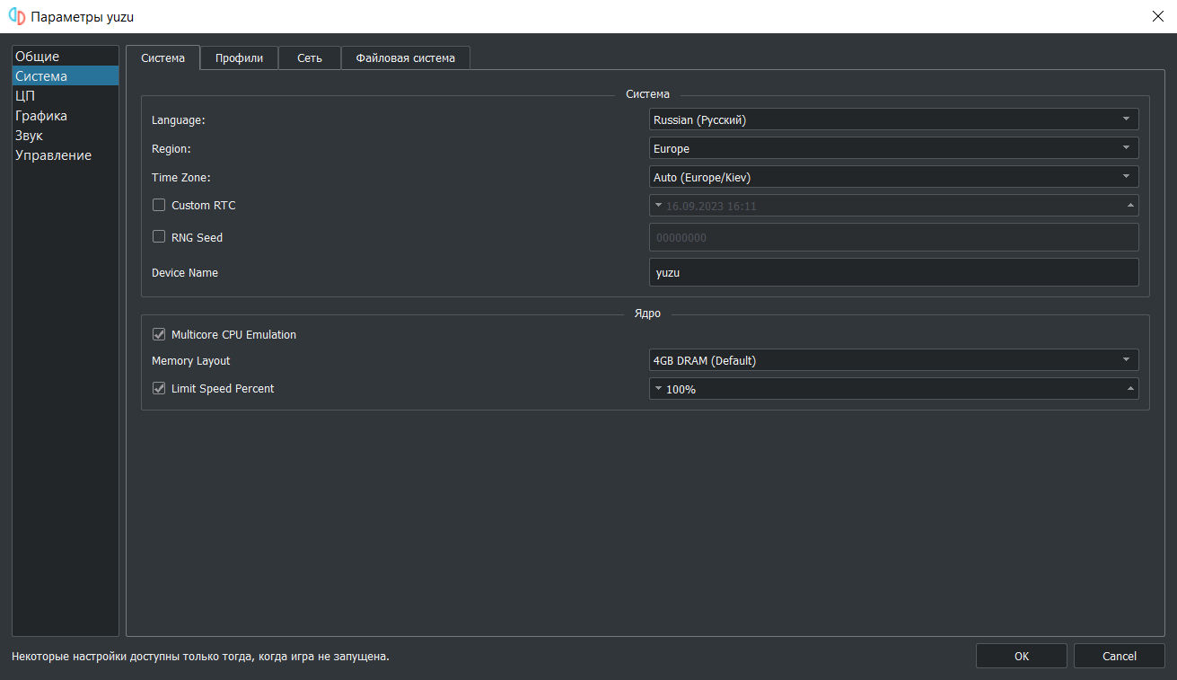Toggle Limit Speed Percent checkbox

coord(159,388)
